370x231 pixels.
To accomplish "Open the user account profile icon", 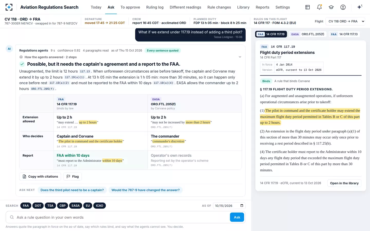I will [x=343, y=7].
